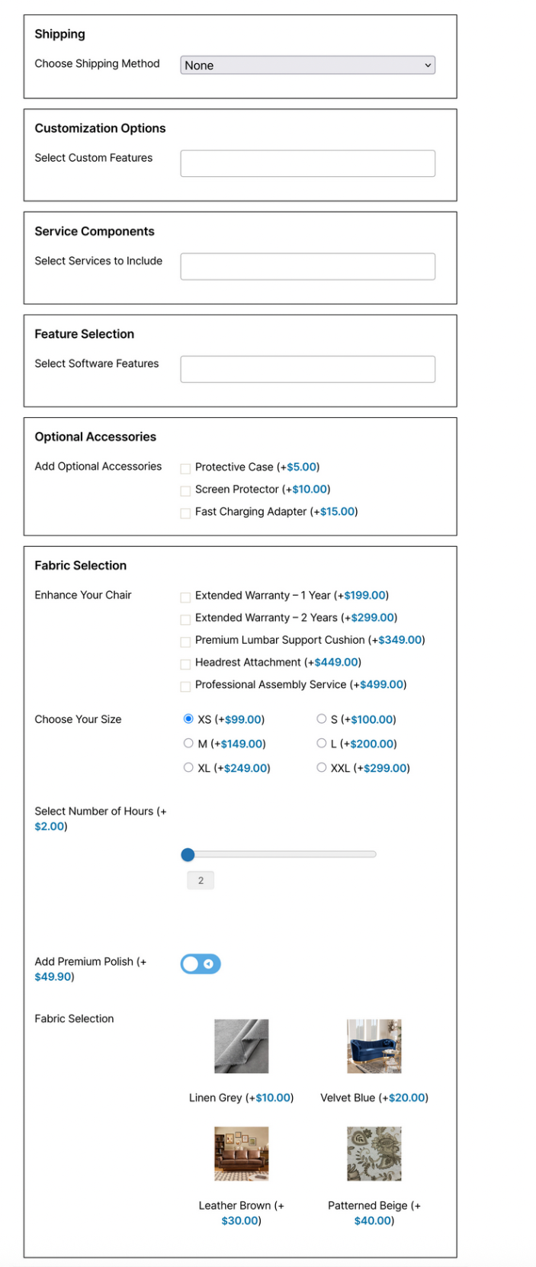Choose the Velvet Blue fabric image

pyautogui.click(x=374, y=1047)
